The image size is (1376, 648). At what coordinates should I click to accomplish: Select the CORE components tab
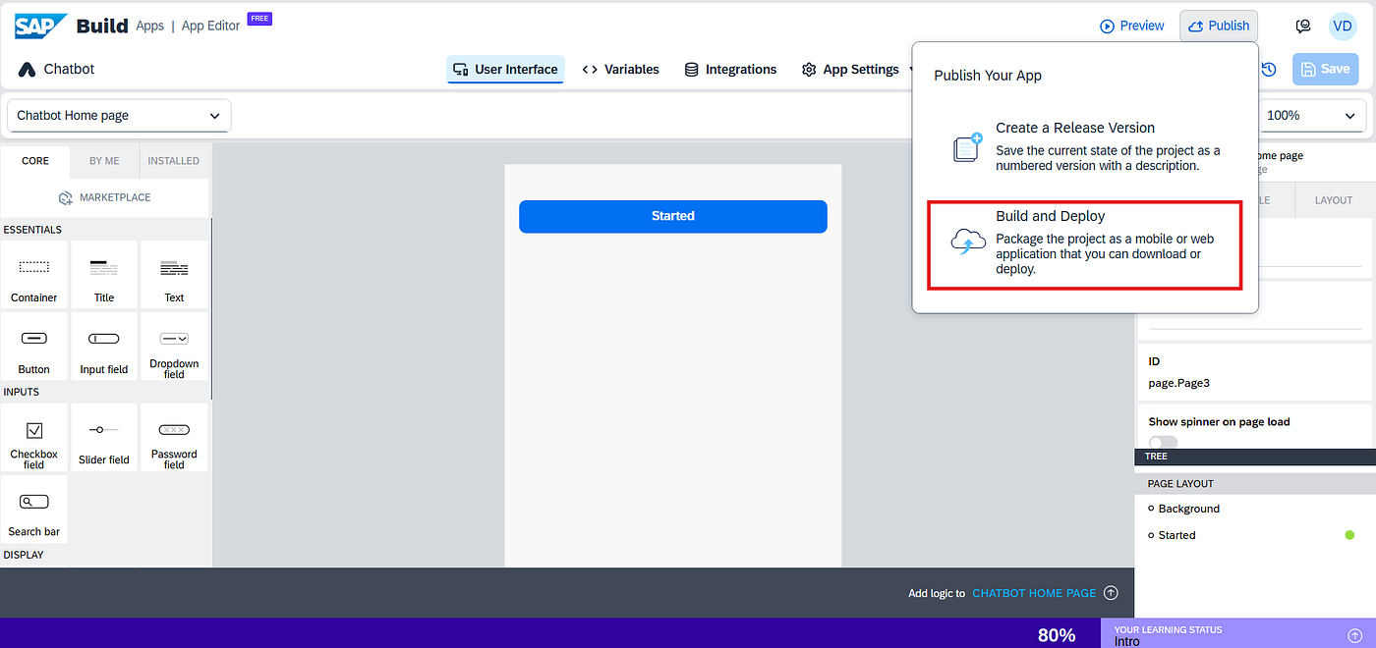pos(35,160)
